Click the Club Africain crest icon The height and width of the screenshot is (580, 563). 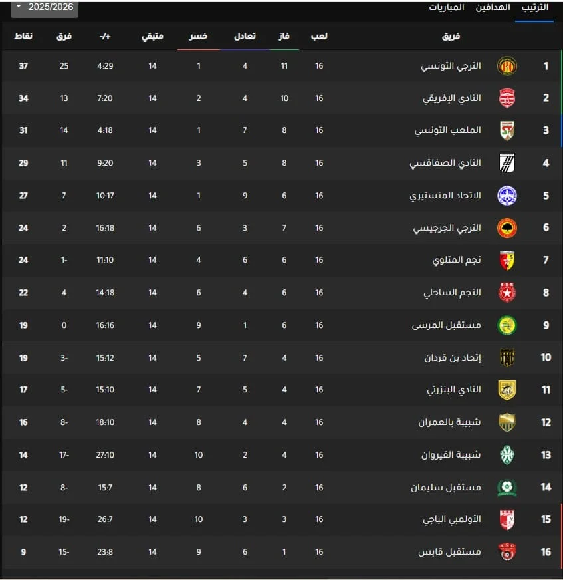tap(507, 98)
